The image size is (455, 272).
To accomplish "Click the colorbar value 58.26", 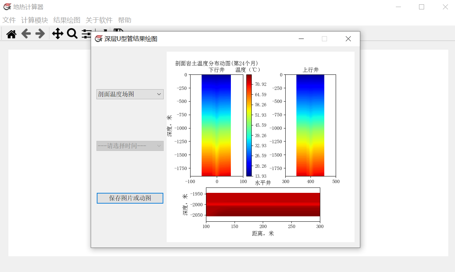I will click(261, 105).
